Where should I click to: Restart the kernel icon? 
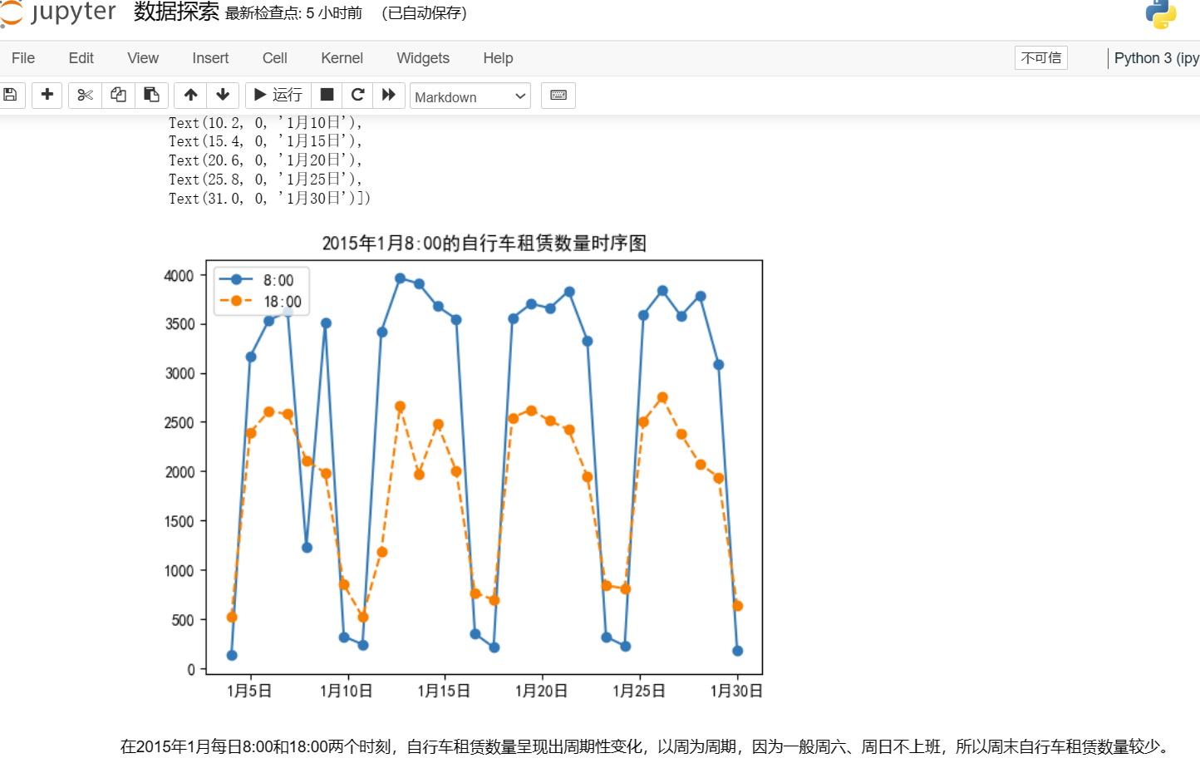(358, 95)
